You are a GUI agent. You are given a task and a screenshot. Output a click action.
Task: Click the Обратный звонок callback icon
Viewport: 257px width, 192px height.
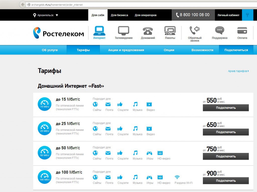tap(195, 31)
